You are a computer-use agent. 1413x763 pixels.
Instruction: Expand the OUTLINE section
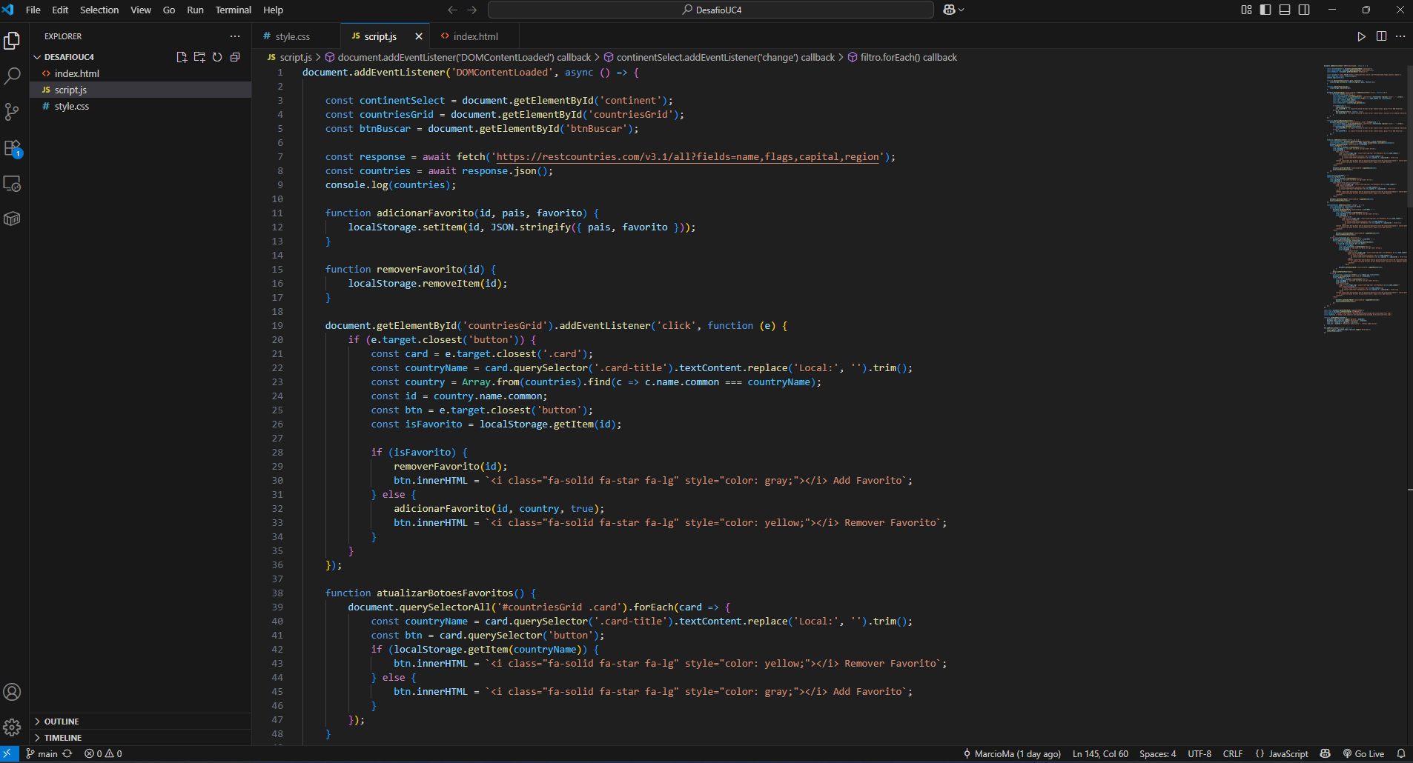click(62, 722)
